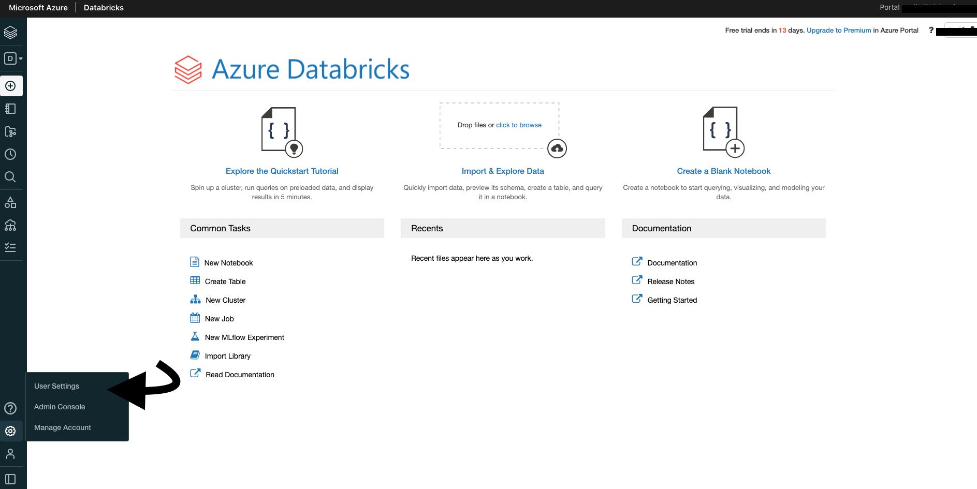977x489 pixels.
Task: Click Import Library in Common Tasks
Action: (228, 356)
